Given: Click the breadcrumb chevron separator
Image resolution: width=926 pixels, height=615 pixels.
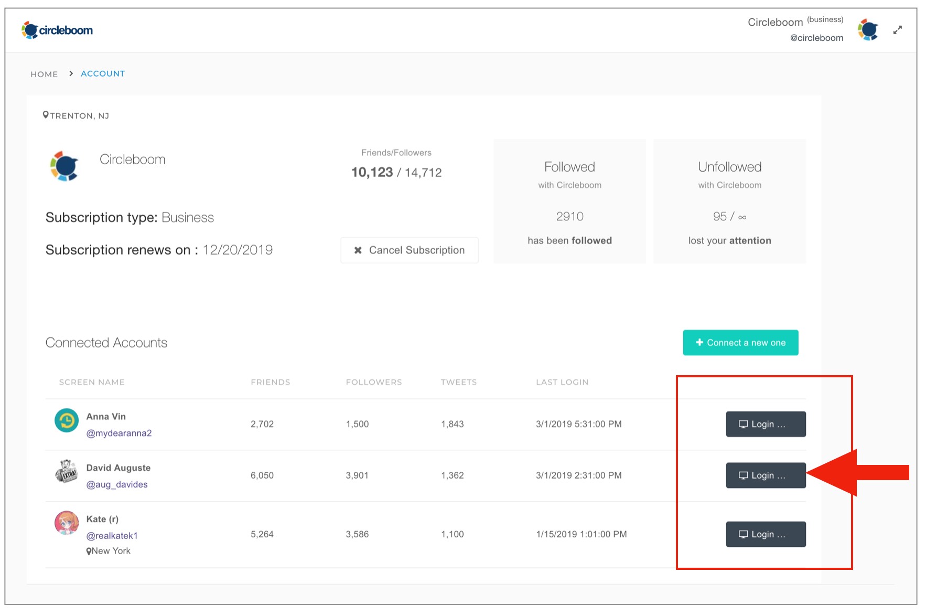Looking at the screenshot, I should (x=71, y=73).
